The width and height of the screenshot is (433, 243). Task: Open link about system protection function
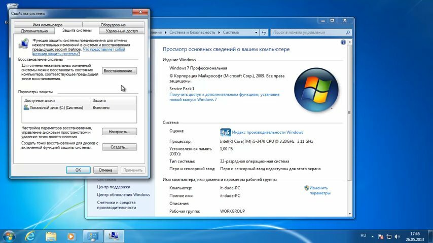point(79,51)
